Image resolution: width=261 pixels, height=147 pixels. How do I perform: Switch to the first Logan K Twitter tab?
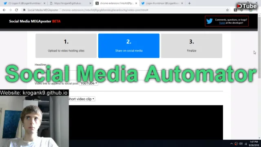[x=24, y=3]
